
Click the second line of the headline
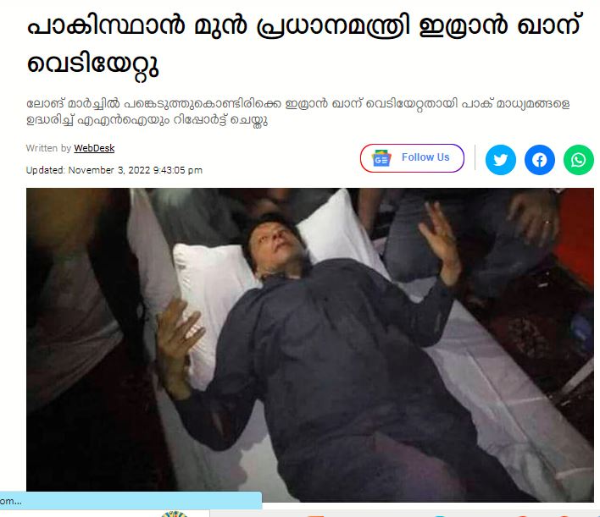pos(92,64)
